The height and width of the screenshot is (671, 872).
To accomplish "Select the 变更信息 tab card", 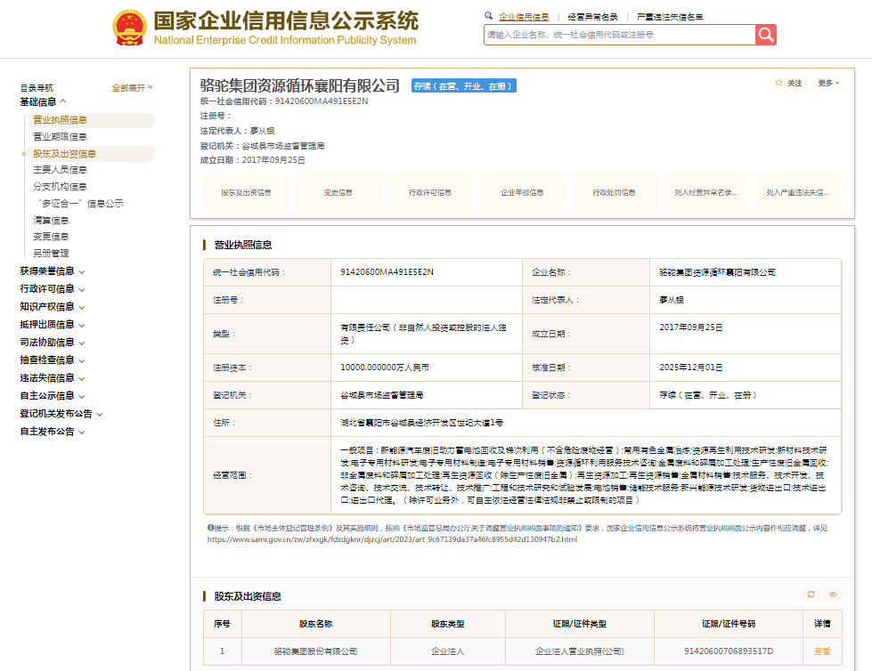I will coord(338,192).
